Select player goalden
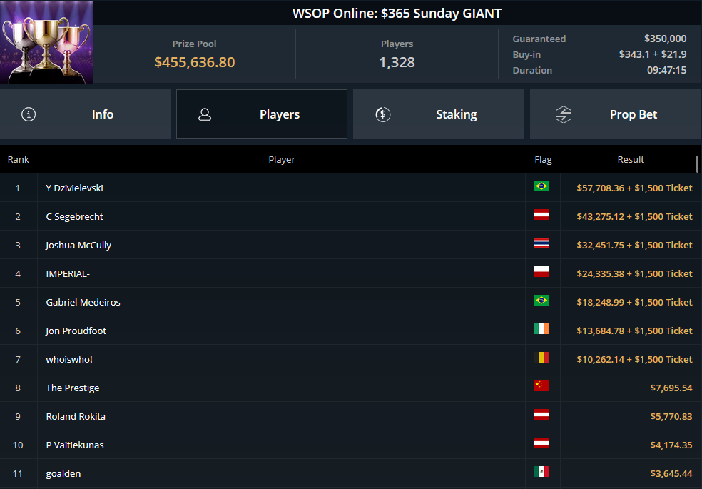This screenshot has height=489, width=702. (x=63, y=474)
